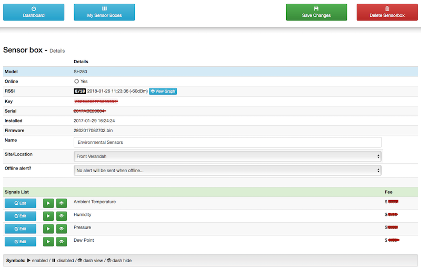The height and width of the screenshot is (278, 421).
Task: Go to the Dashboard
Action: click(x=34, y=12)
